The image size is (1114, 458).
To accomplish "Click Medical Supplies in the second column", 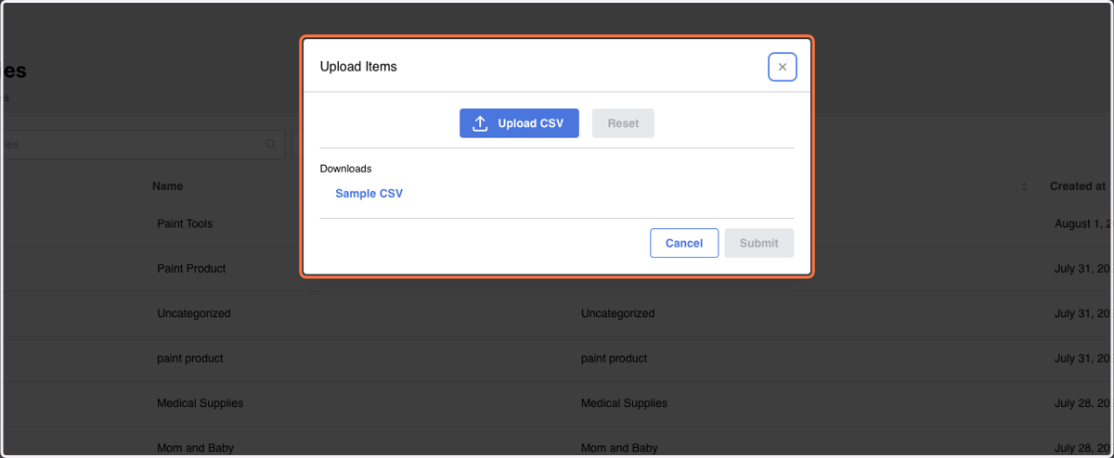I will tap(624, 403).
